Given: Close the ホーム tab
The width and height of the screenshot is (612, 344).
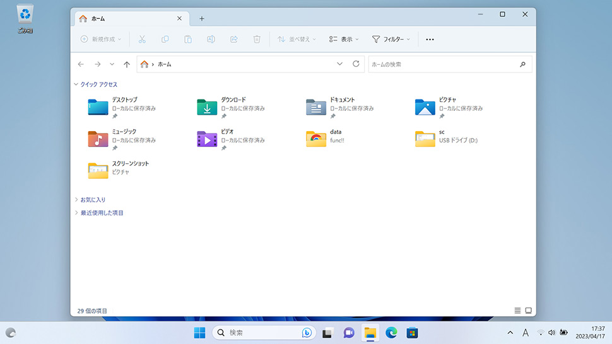Looking at the screenshot, I should click(179, 18).
